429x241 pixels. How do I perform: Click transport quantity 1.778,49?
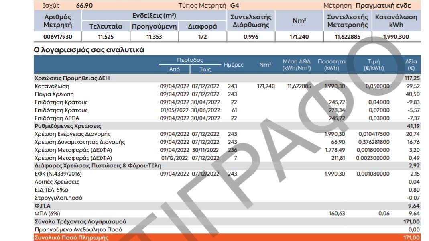point(335,150)
